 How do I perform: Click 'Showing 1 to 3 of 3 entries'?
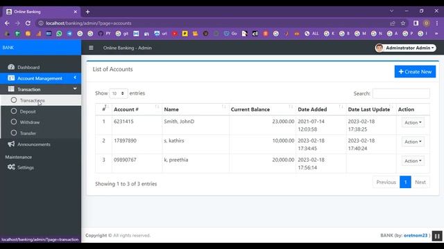coord(126,184)
